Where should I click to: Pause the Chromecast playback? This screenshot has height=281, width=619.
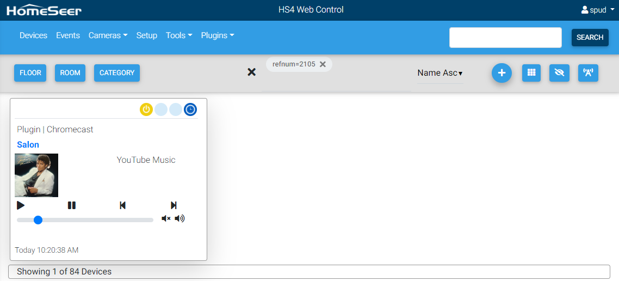(72, 205)
